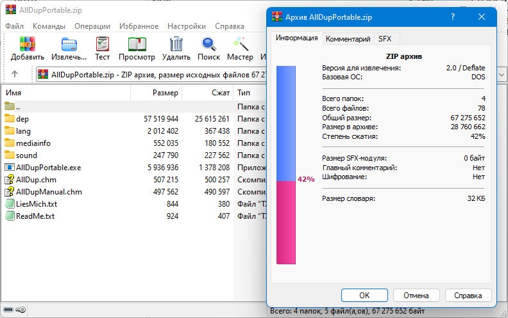Click the disk drive icon in status bar

[8, 310]
